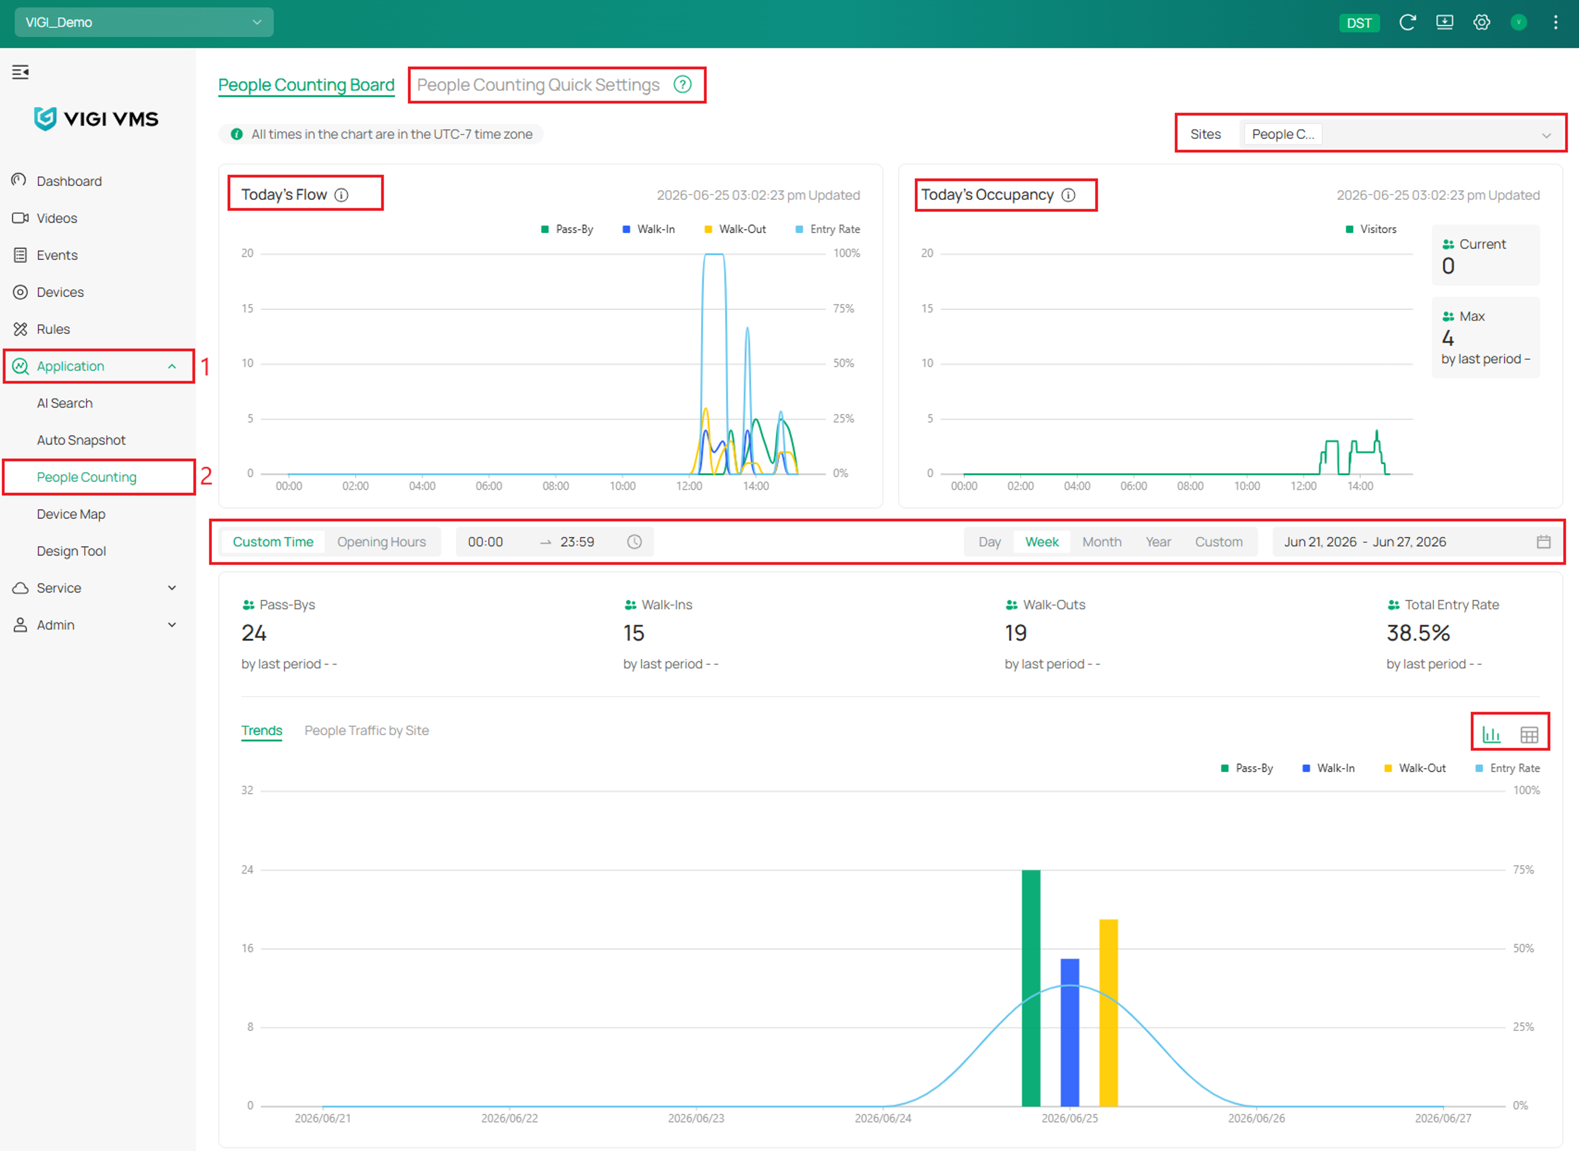
Task: Click the Jun 21, 2026 date field
Action: pyautogui.click(x=1320, y=542)
